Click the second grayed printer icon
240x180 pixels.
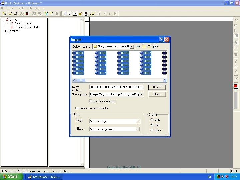pyautogui.click(x=40, y=14)
